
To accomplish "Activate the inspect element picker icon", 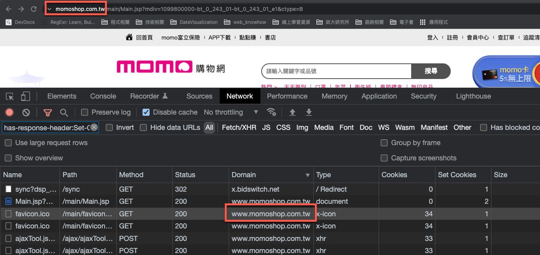I will pyautogui.click(x=10, y=96).
